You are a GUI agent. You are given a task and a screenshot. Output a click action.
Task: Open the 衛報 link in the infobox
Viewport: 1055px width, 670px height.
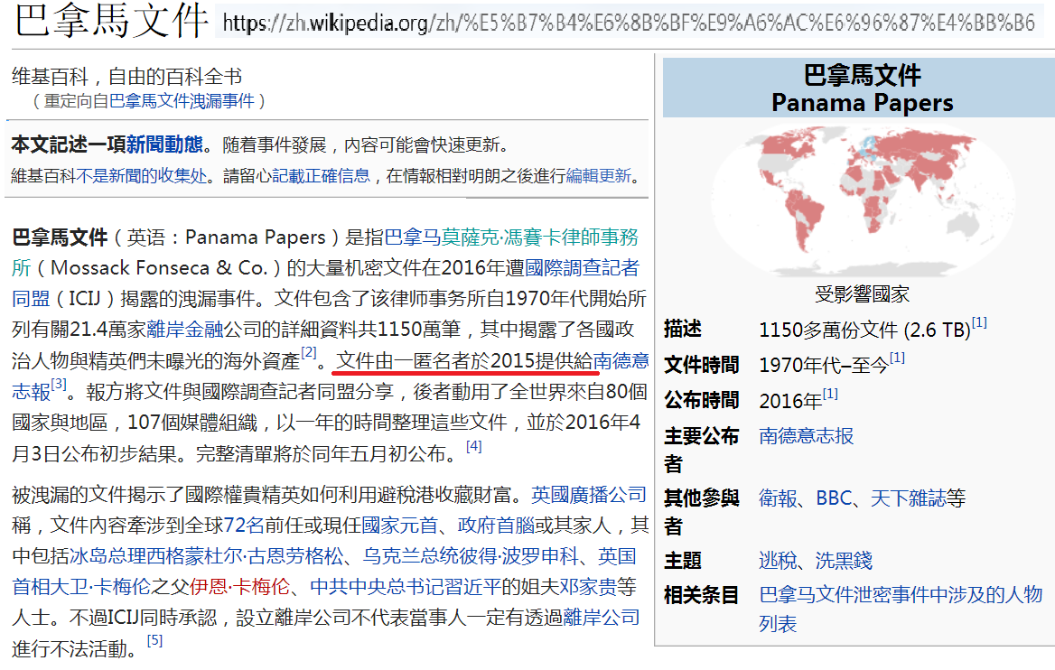(x=778, y=498)
